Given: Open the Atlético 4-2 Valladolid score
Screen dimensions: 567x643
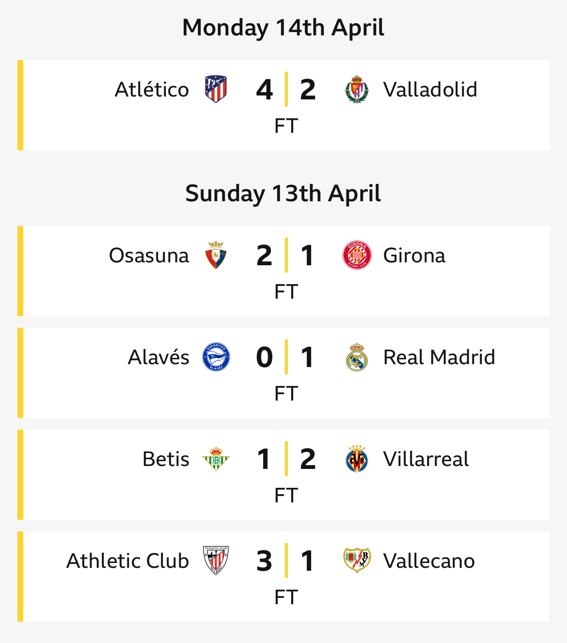Looking at the screenshot, I should [286, 89].
